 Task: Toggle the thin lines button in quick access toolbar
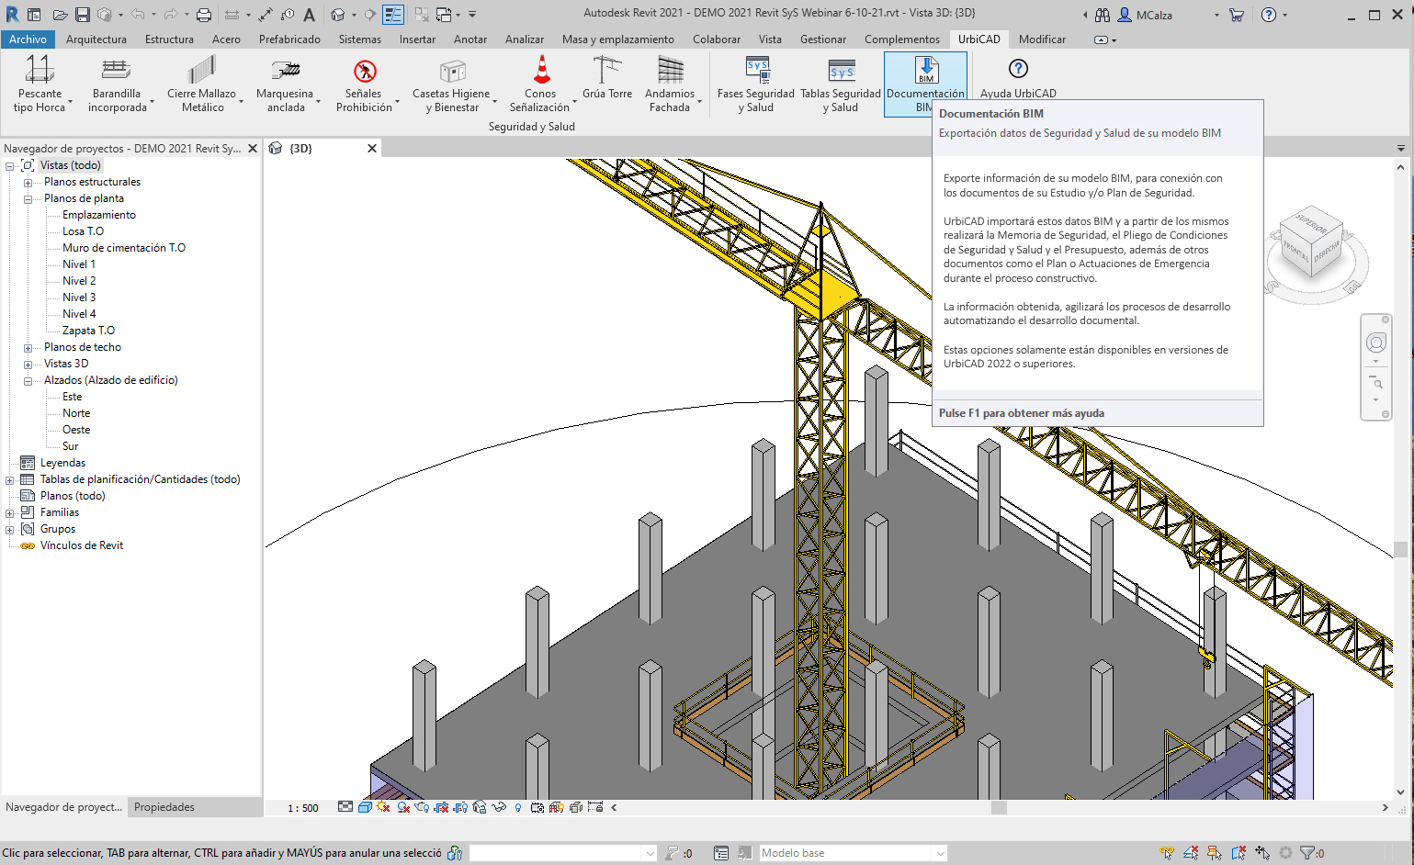pyautogui.click(x=393, y=15)
